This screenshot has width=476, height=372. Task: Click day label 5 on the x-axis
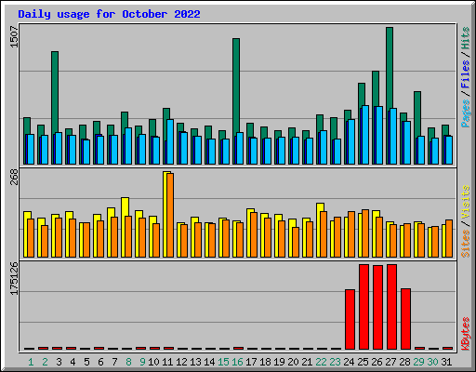pos(86,362)
